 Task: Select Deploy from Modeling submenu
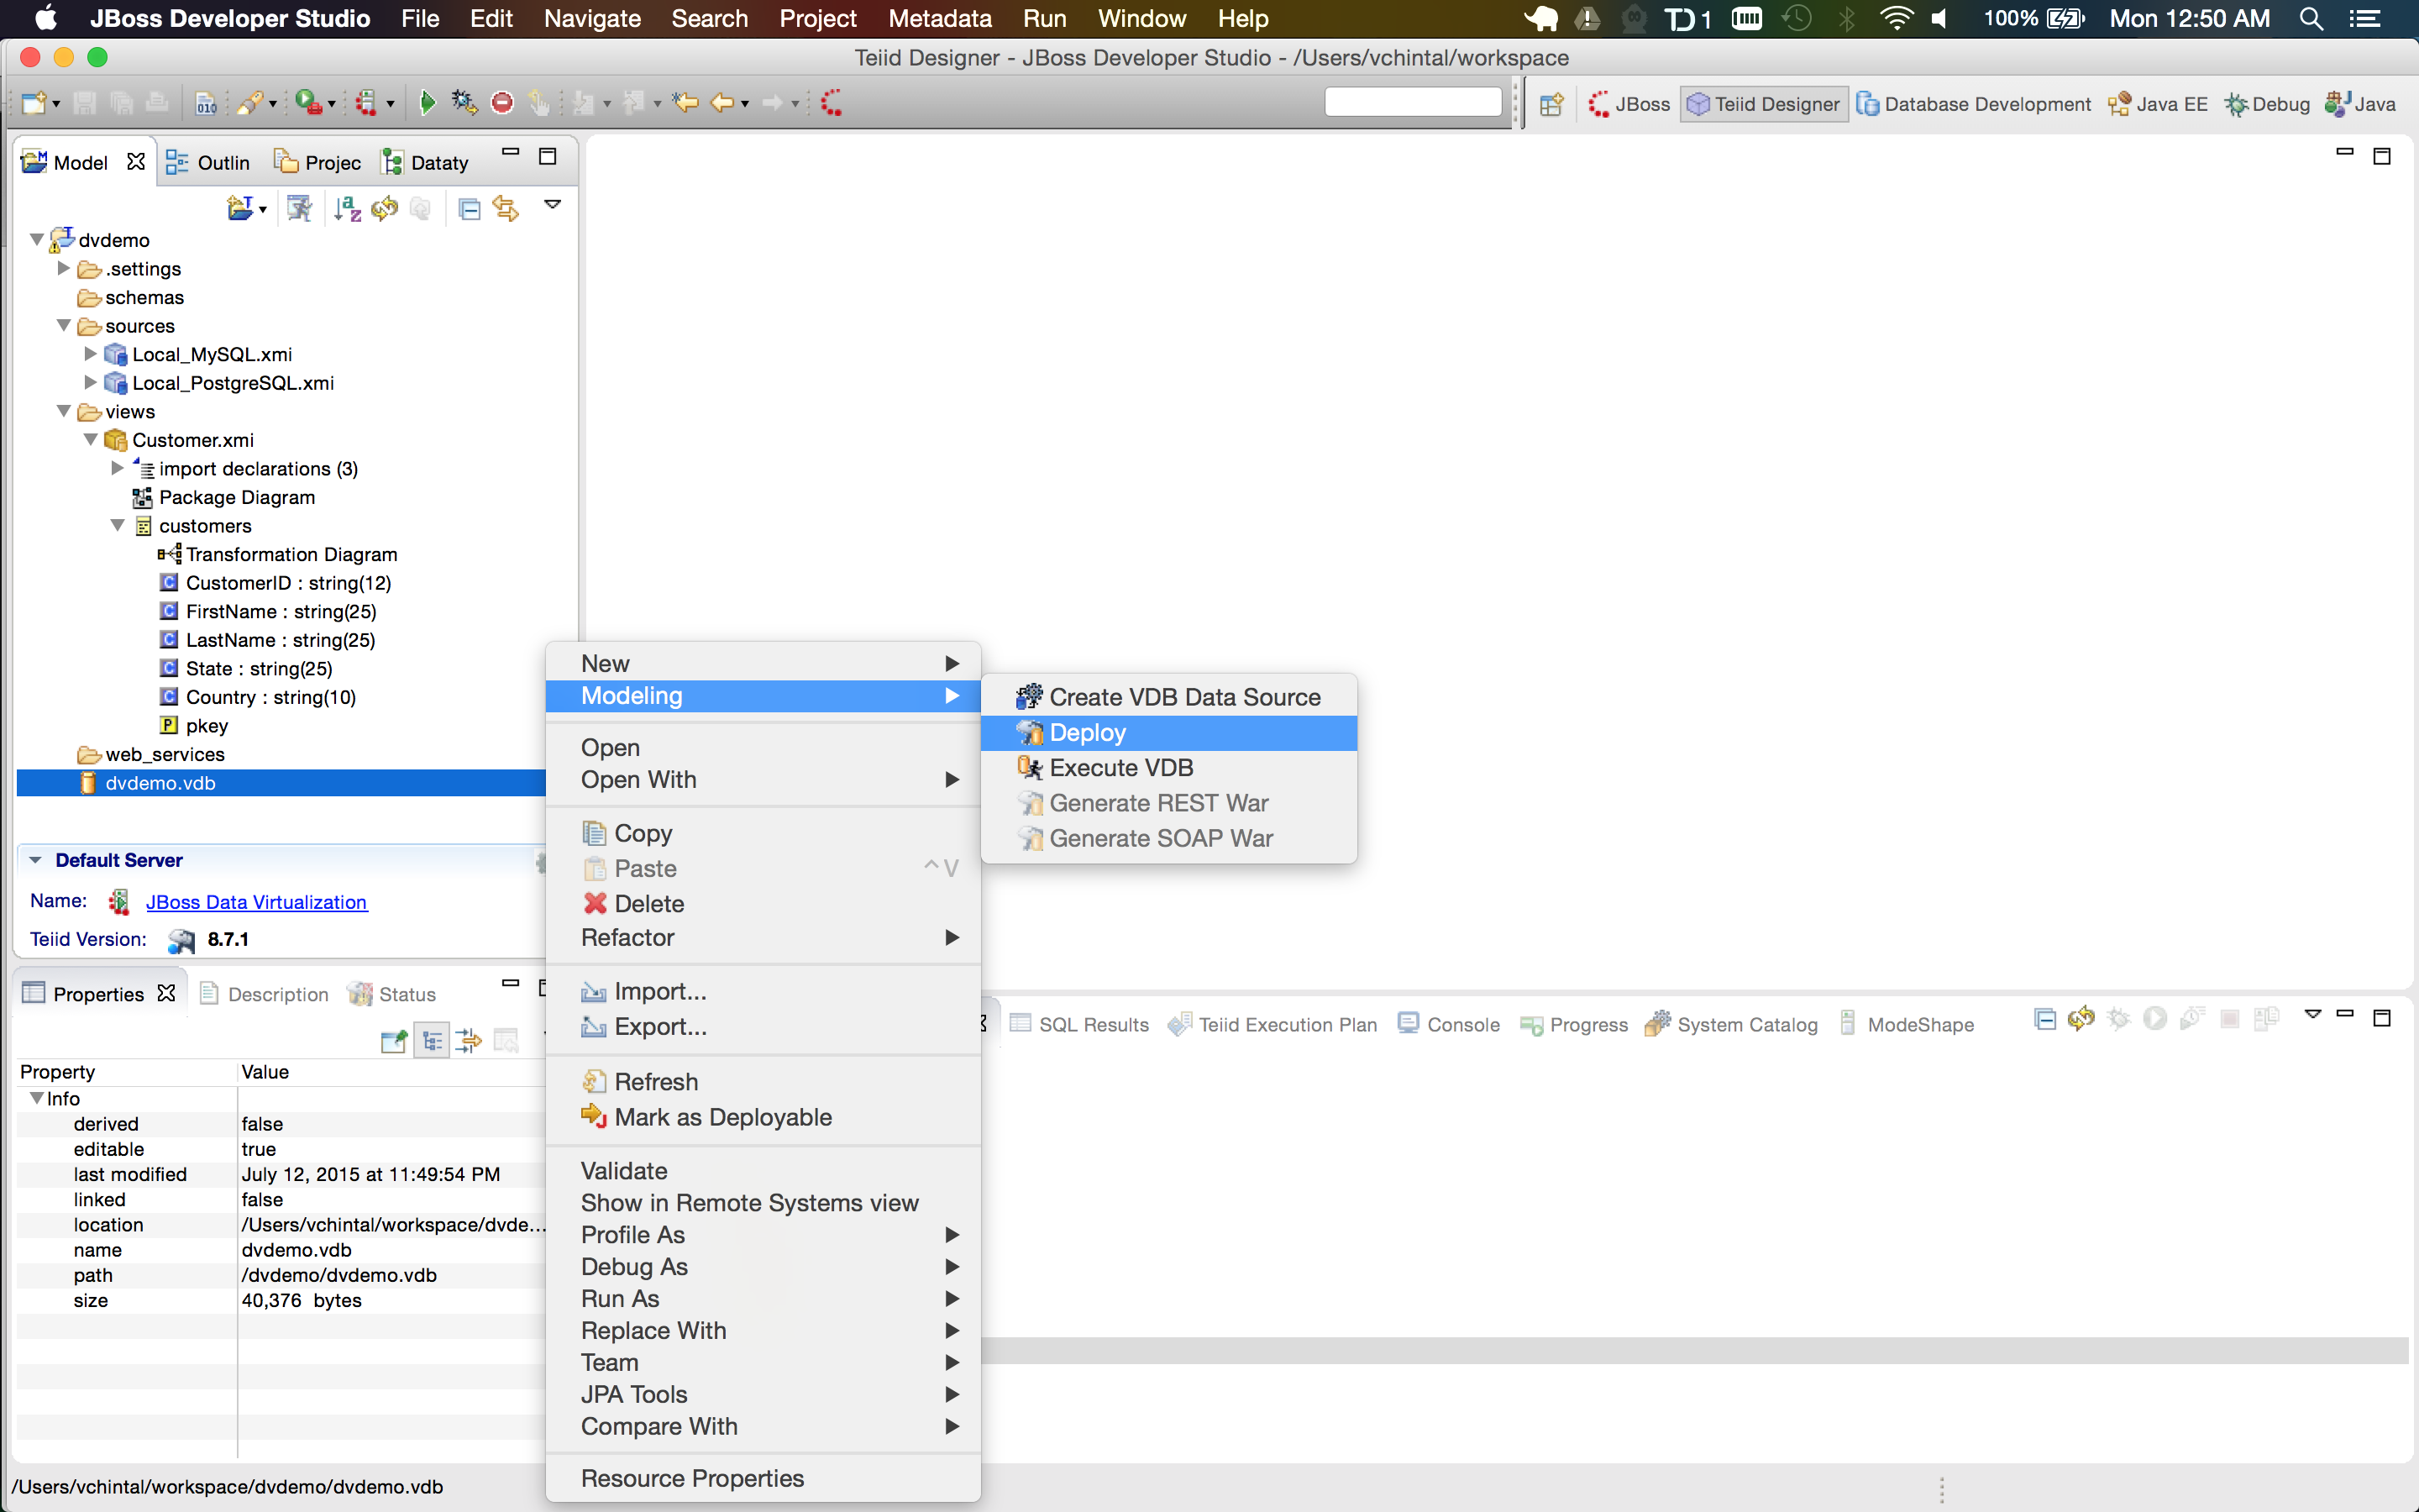(x=1088, y=733)
